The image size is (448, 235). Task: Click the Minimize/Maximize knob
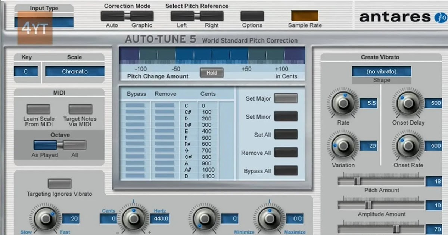tap(269, 219)
